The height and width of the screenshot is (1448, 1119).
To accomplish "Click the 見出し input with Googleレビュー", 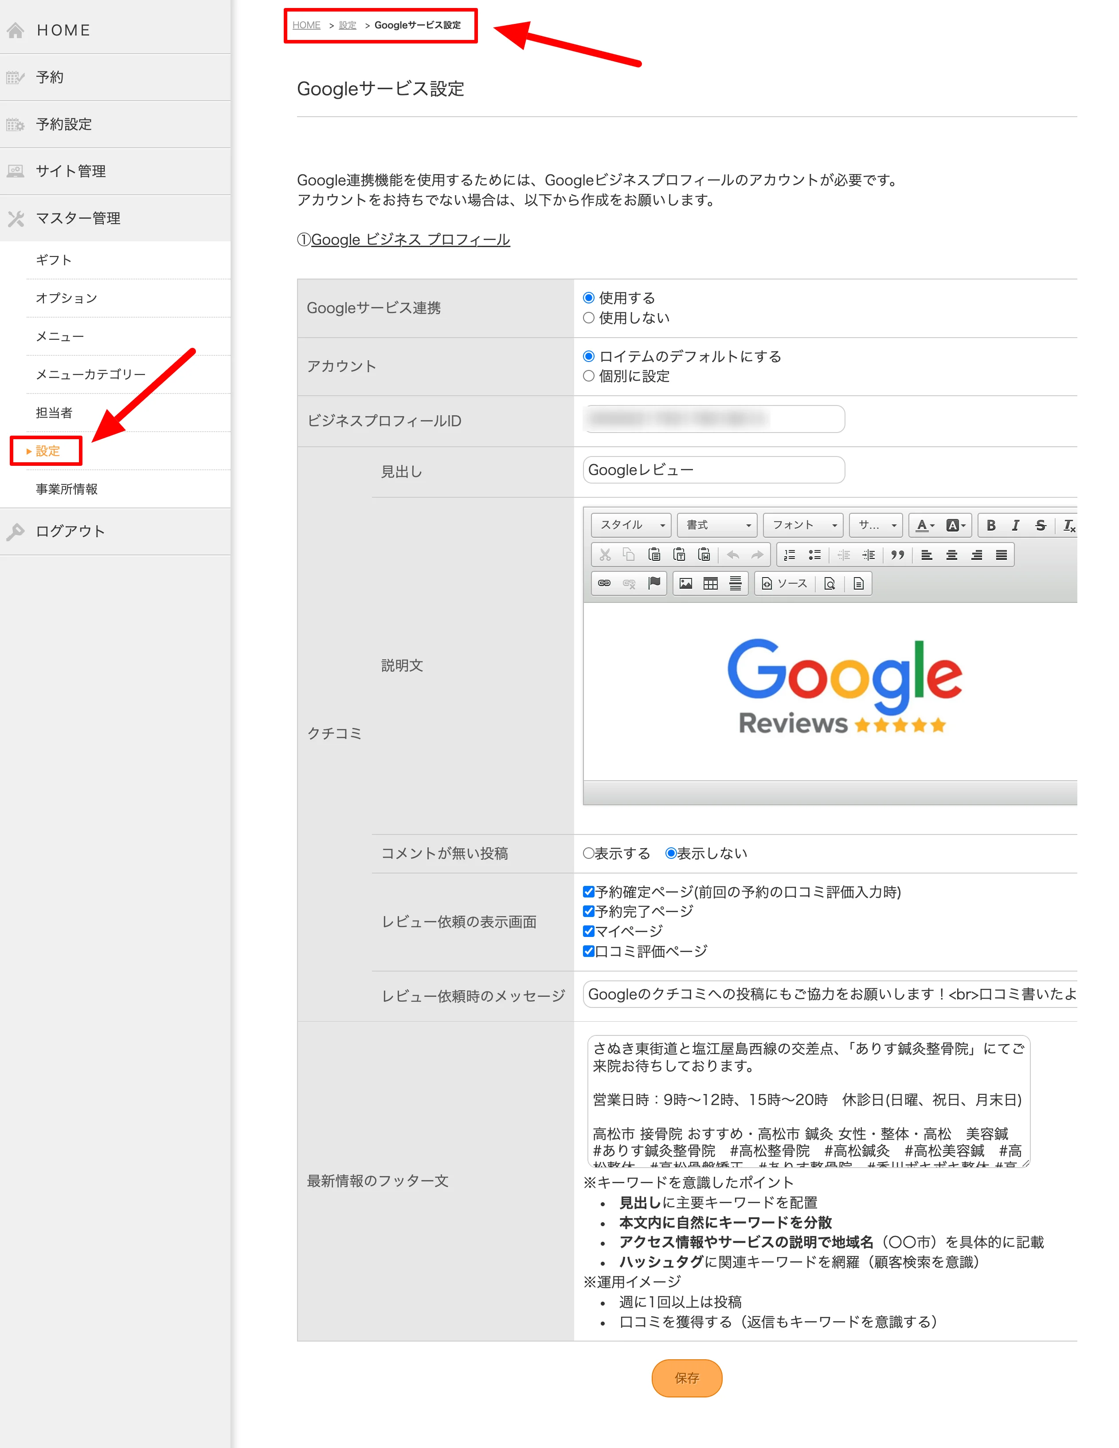I will click(713, 469).
